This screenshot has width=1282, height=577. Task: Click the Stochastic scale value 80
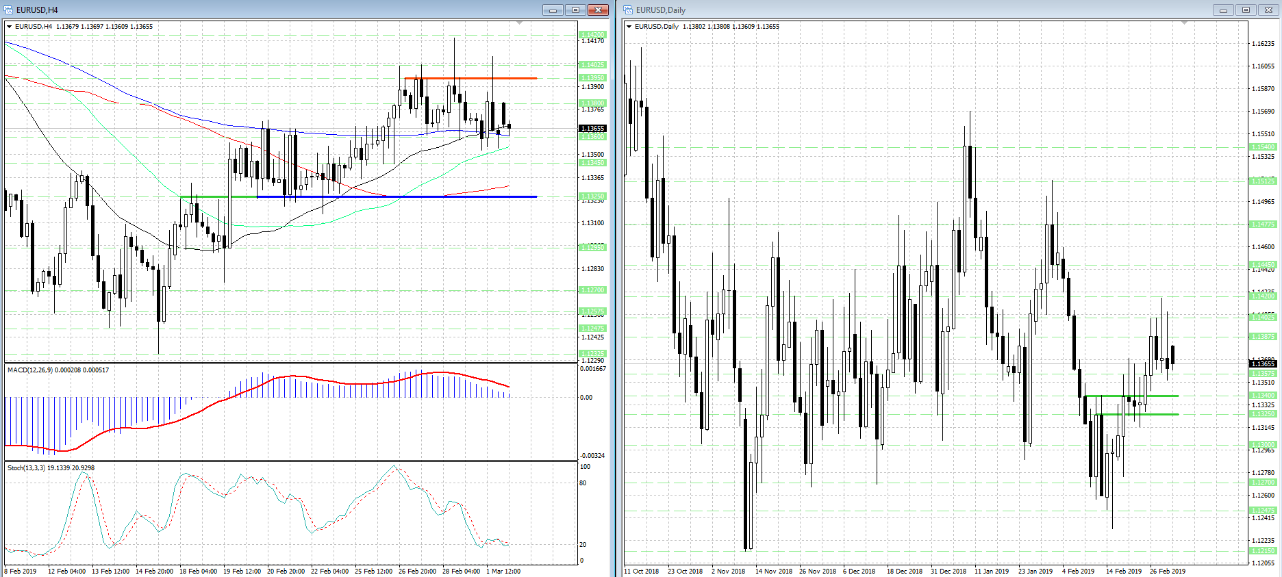point(583,483)
